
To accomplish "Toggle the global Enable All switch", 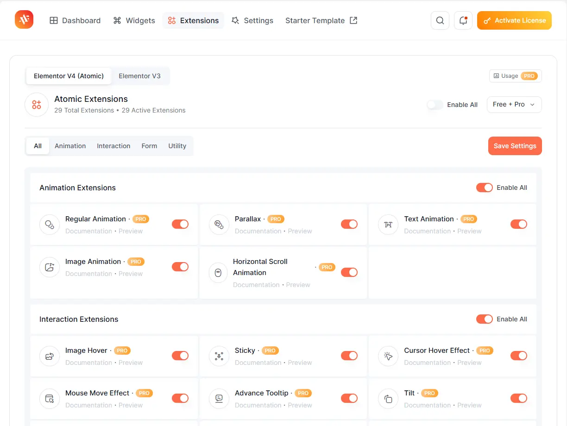I will point(435,105).
